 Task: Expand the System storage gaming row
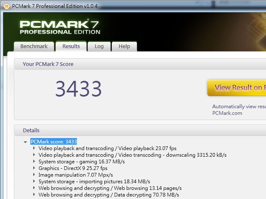tap(34, 161)
